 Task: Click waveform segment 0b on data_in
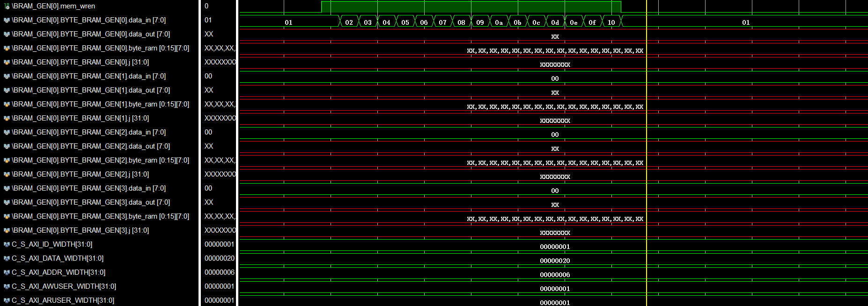(517, 21)
